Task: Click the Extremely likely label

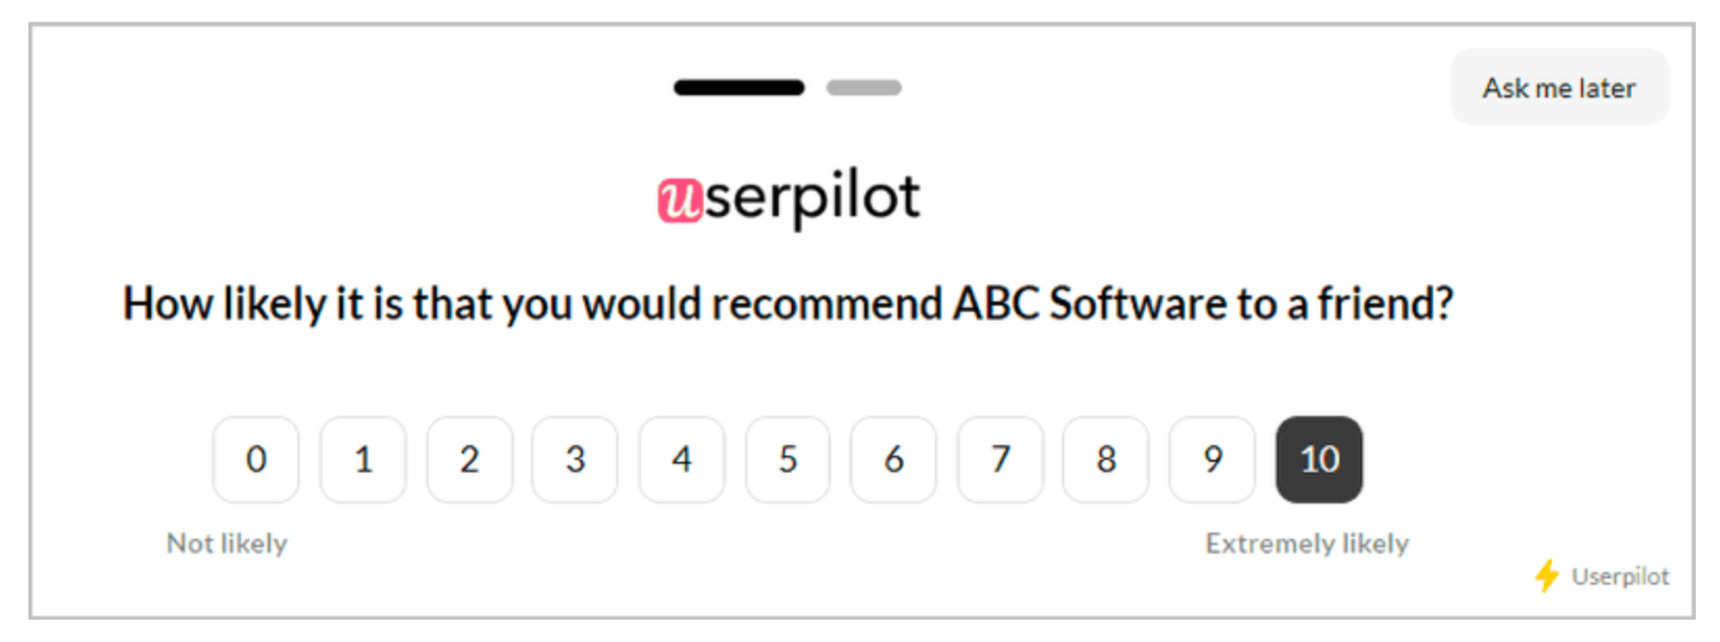Action: tap(1306, 544)
